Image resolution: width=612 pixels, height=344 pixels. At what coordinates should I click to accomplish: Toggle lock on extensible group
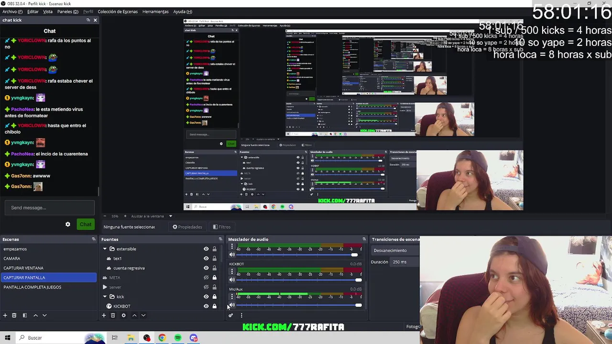coord(214,249)
